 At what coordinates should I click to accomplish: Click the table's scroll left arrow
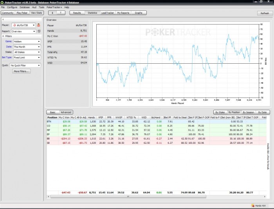coord(49,196)
